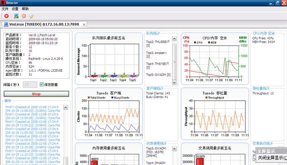The width and height of the screenshot is (287, 165).
Task: Click the BusyClients legend swatch
Action: 112,97
